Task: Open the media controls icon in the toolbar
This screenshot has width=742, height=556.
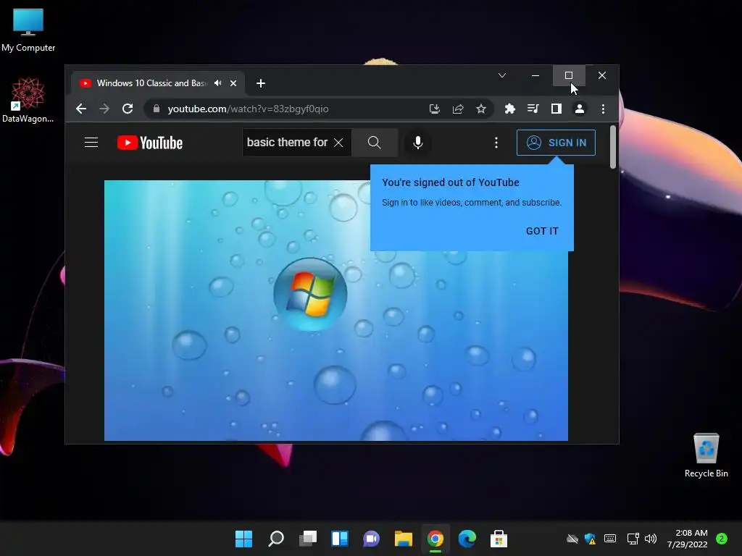Action: pos(533,109)
